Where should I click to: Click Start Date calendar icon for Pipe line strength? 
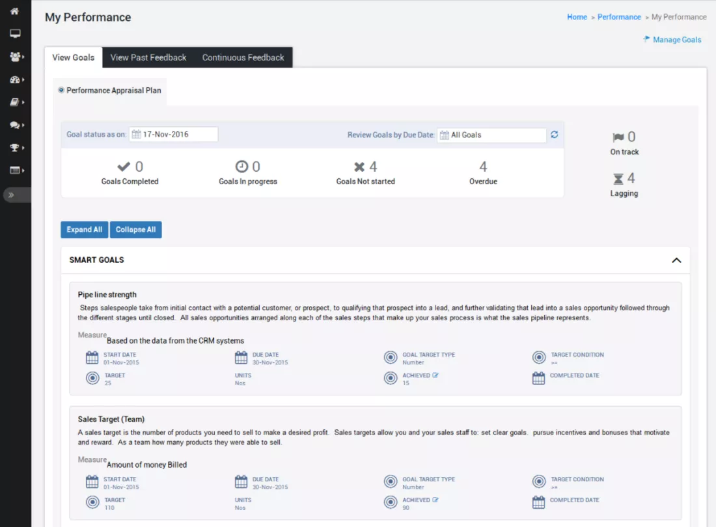[x=92, y=358]
